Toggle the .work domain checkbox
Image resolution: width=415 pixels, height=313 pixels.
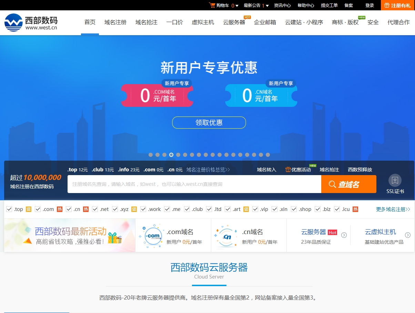point(143,209)
